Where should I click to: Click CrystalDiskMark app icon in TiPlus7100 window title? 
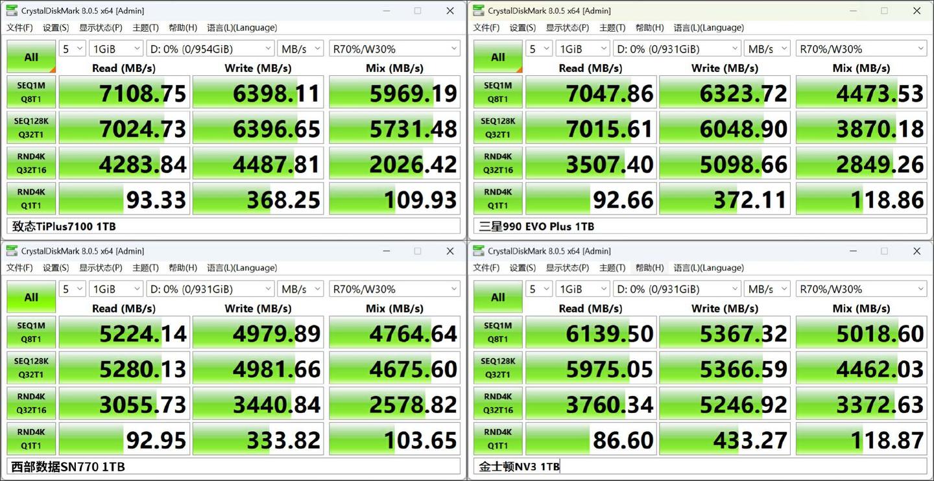point(12,10)
